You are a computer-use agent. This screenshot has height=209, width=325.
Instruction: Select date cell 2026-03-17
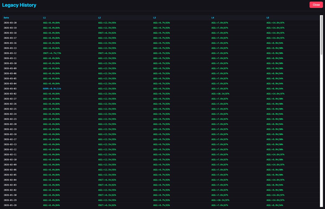click(x=10, y=38)
